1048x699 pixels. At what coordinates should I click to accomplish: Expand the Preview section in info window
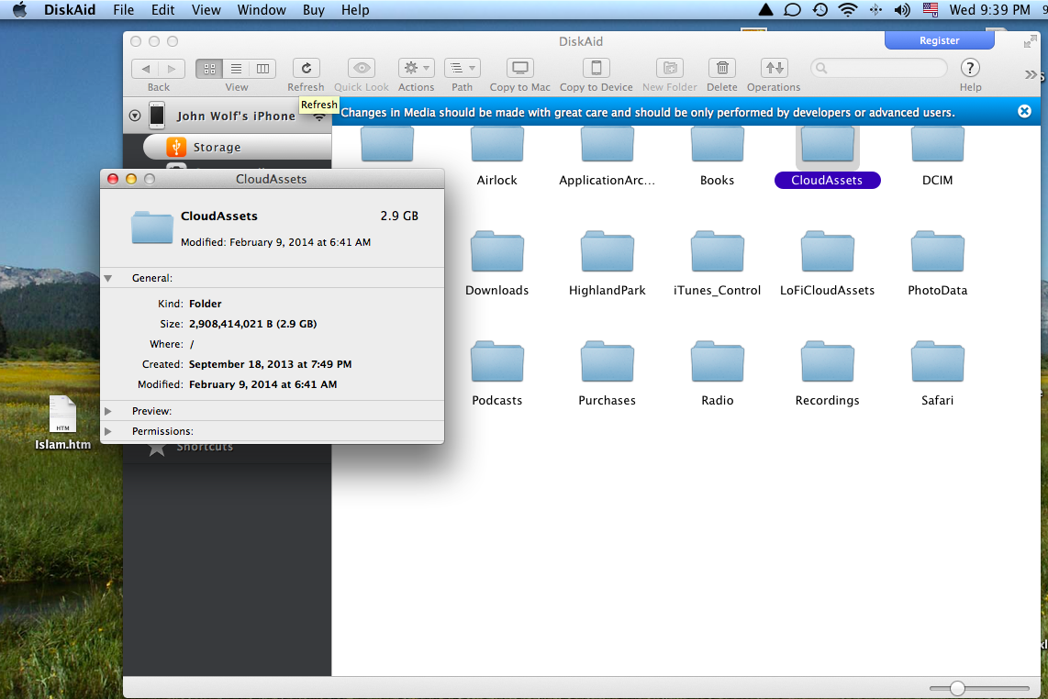click(x=108, y=411)
